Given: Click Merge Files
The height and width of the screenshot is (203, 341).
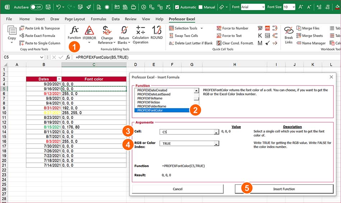Looking at the screenshot, I should click(x=308, y=28).
